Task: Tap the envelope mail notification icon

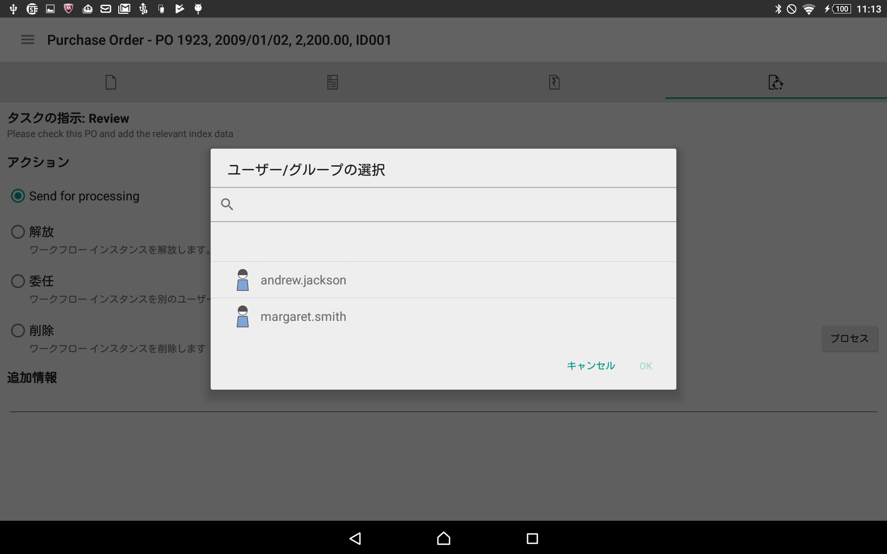Action: point(106,9)
